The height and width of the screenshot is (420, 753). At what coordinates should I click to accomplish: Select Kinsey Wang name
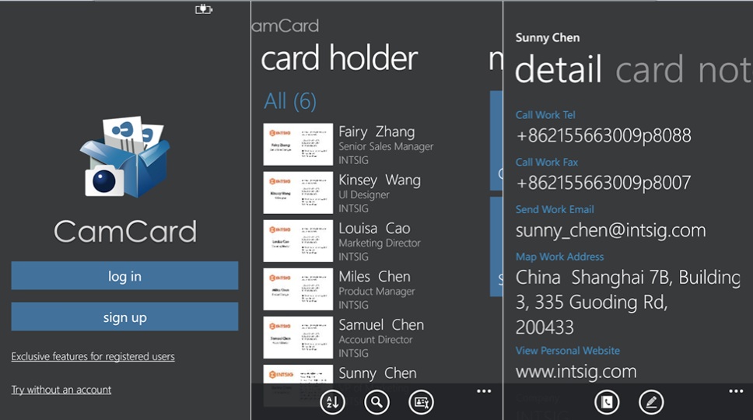pyautogui.click(x=380, y=180)
